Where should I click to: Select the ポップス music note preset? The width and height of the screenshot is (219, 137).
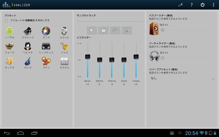point(10,61)
